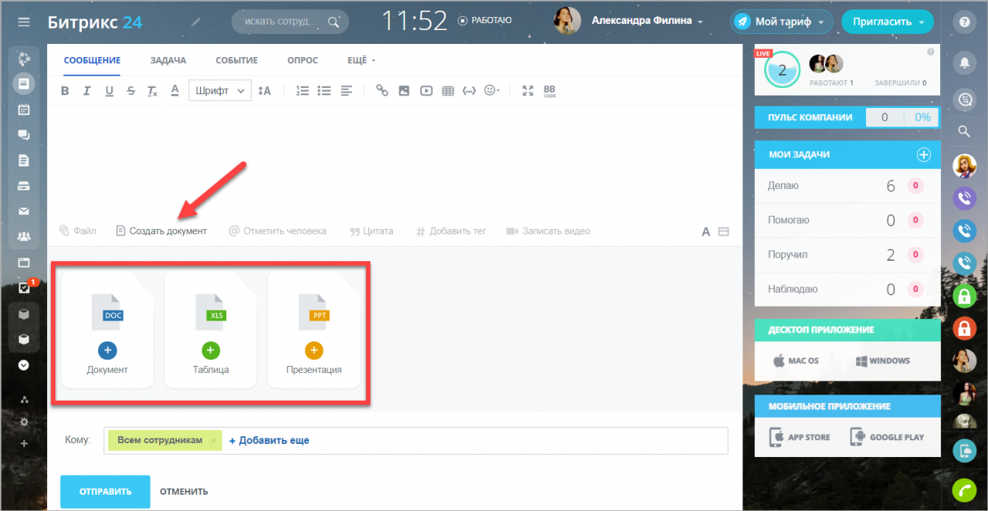The image size is (988, 511).
Task: Insert a table in the editor
Action: coord(448,91)
